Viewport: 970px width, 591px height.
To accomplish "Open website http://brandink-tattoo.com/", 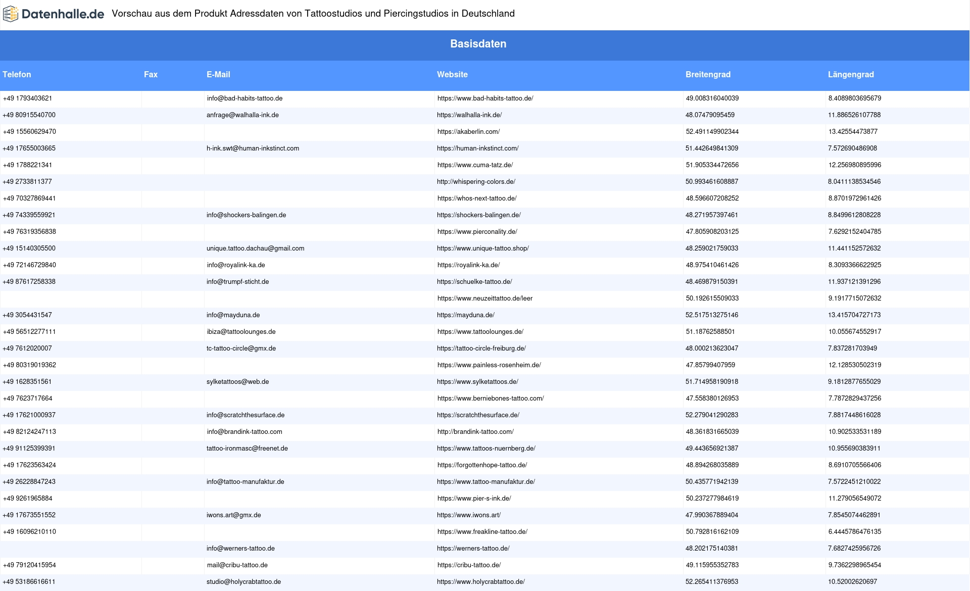I will pos(475,432).
